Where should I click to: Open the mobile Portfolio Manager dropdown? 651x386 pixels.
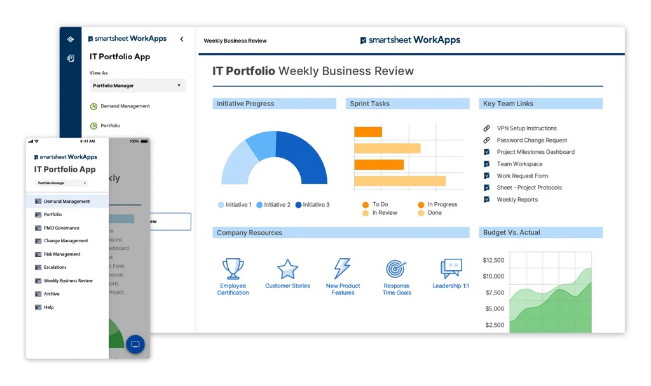tap(62, 183)
